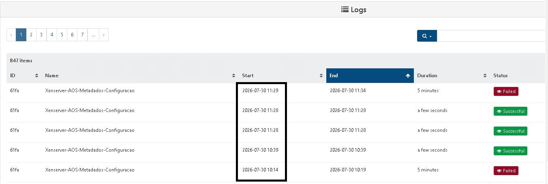Click the Status column header
Image resolution: width=548 pixels, height=184 pixels.
[x=500, y=76]
